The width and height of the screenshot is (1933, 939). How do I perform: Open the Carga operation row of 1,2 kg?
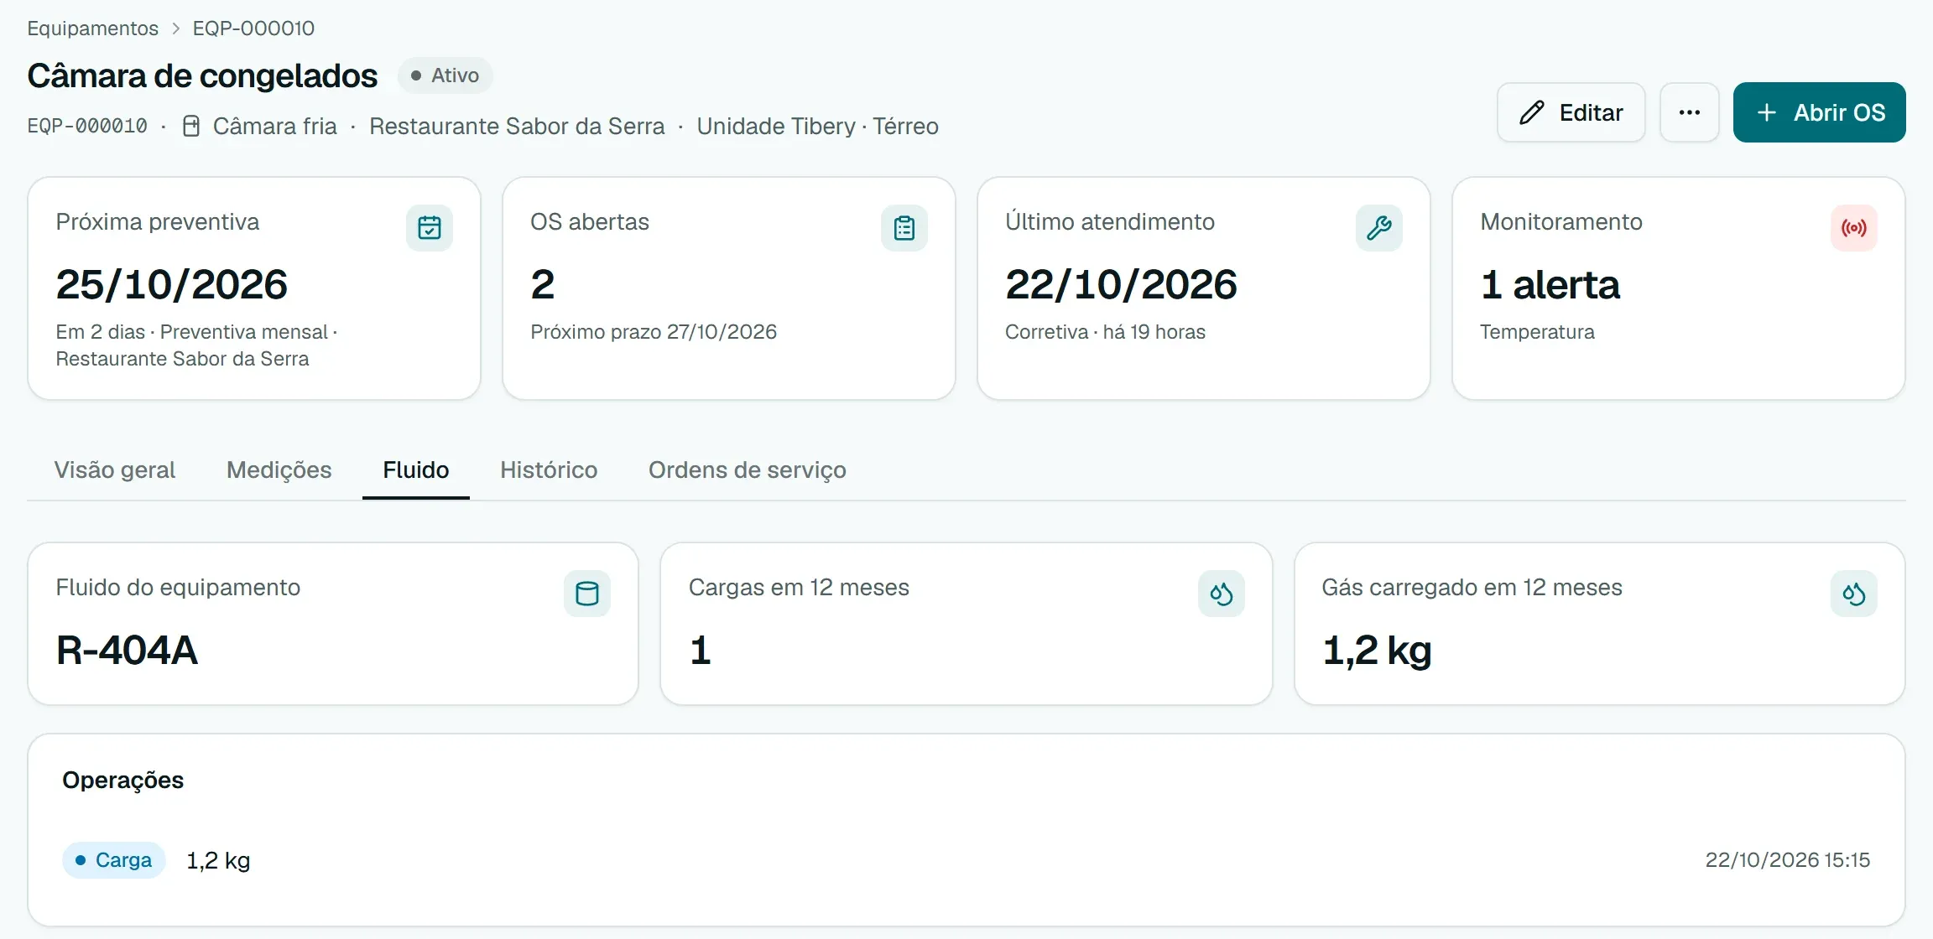966,860
